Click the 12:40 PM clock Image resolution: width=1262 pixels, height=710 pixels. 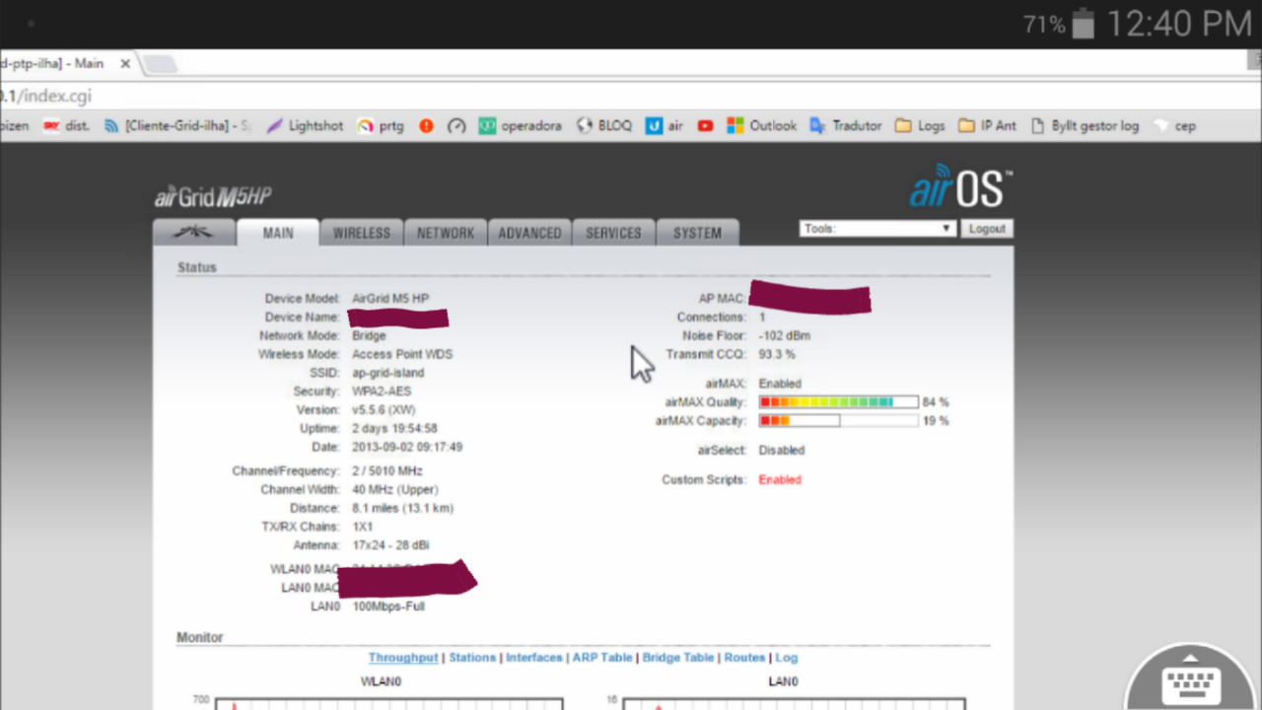click(x=1178, y=24)
